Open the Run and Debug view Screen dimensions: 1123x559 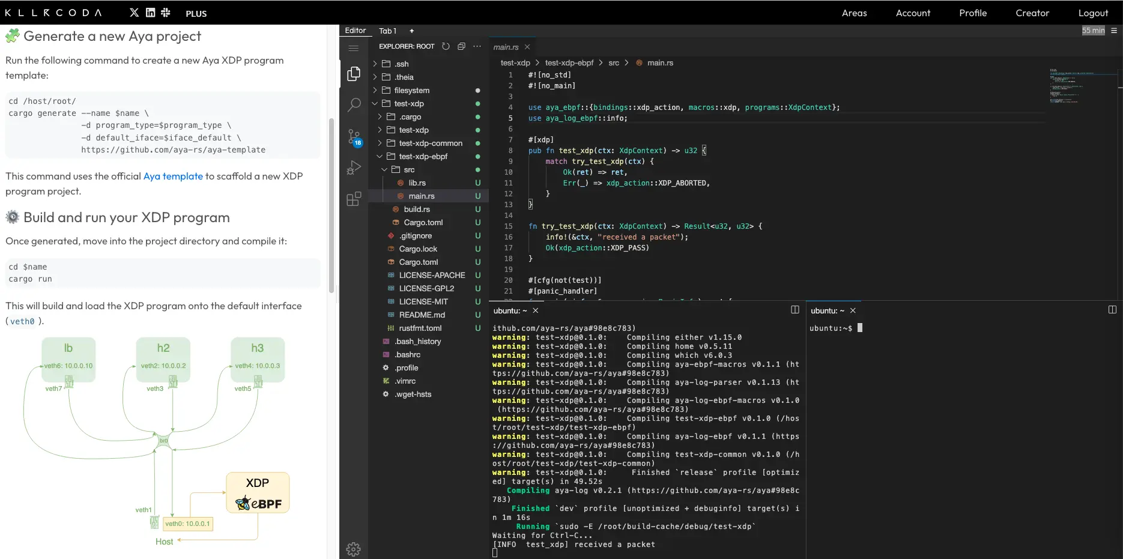[354, 168]
